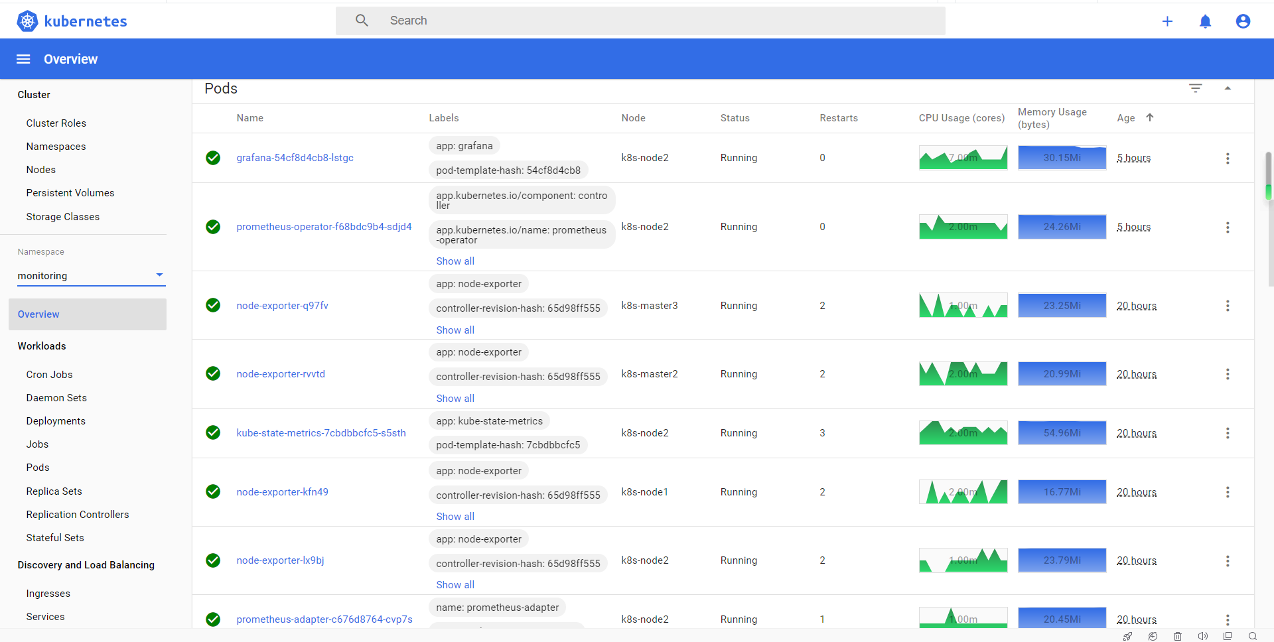
Task: Open actions menu for grafana pod
Action: (x=1228, y=159)
